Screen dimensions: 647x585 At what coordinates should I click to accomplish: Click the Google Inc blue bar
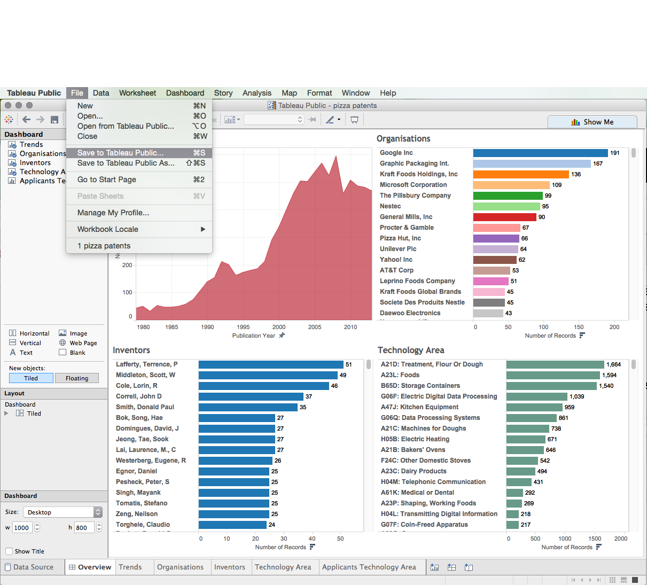pos(541,153)
